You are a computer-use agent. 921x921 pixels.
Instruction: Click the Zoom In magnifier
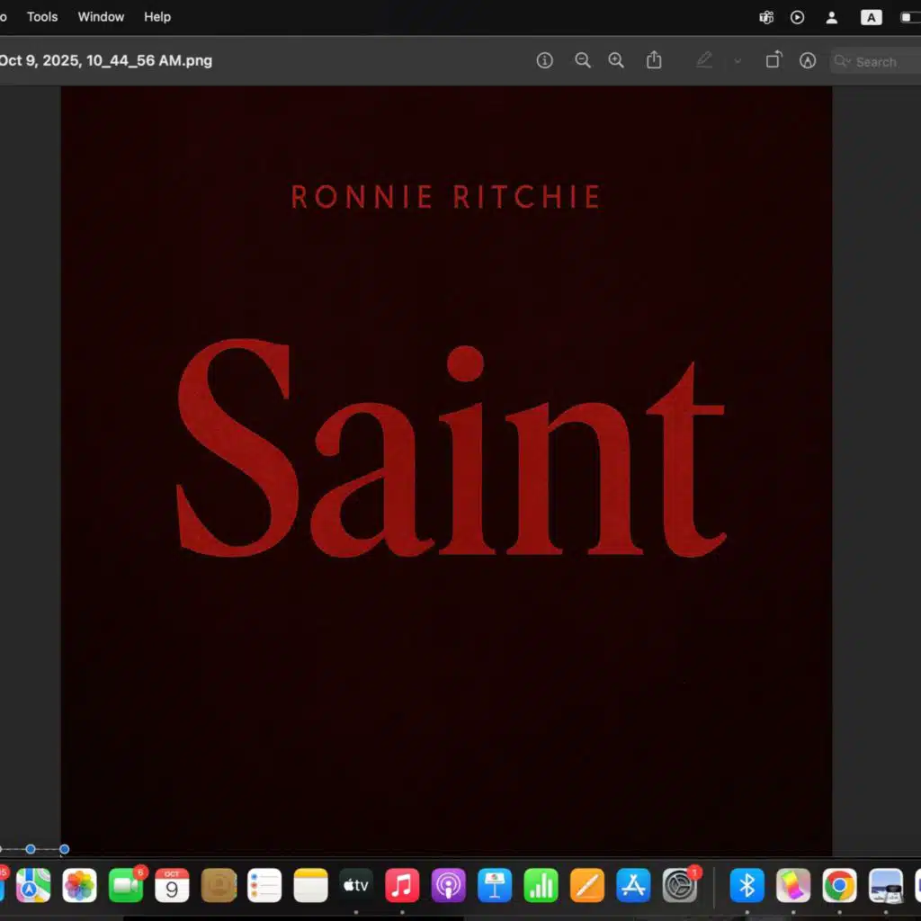(616, 60)
